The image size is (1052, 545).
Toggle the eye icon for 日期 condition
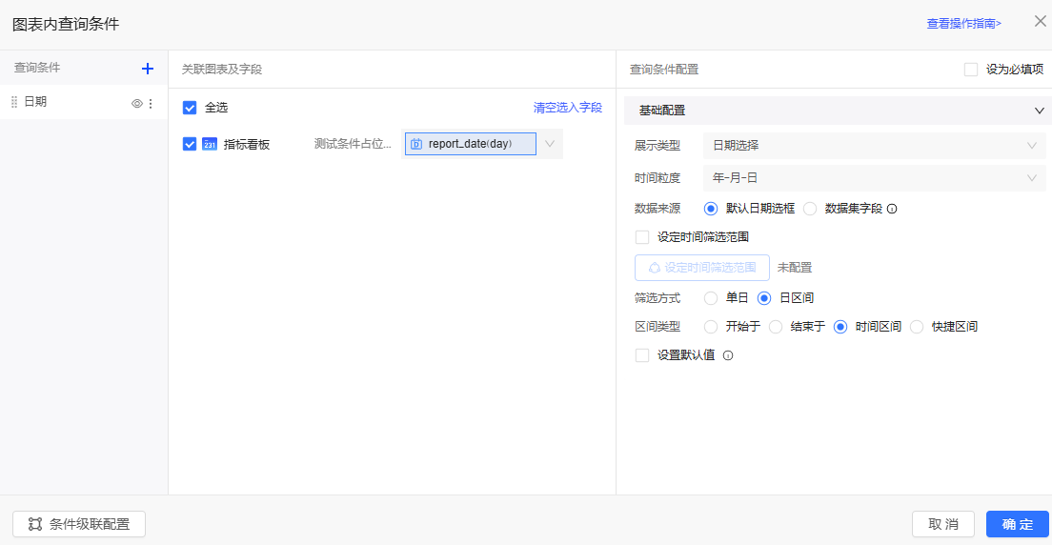tap(136, 103)
